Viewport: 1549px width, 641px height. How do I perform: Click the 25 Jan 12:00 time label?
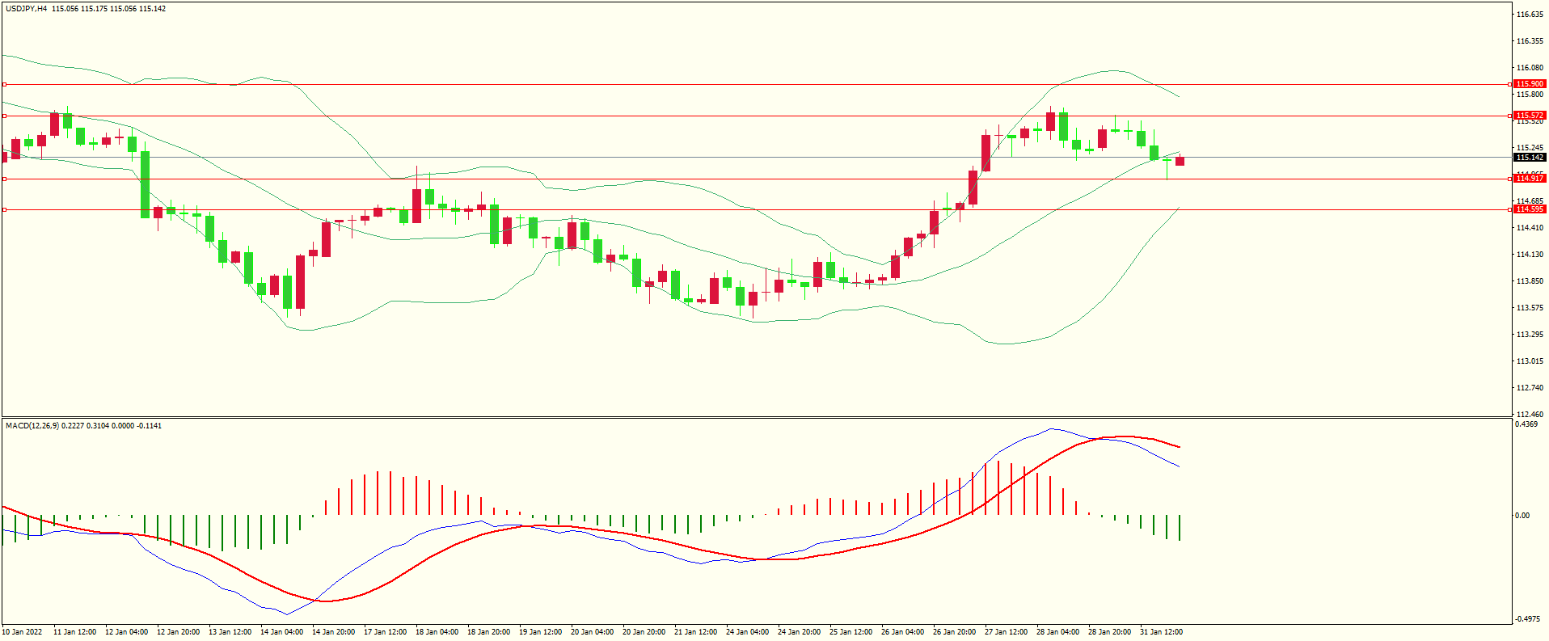coord(851,632)
